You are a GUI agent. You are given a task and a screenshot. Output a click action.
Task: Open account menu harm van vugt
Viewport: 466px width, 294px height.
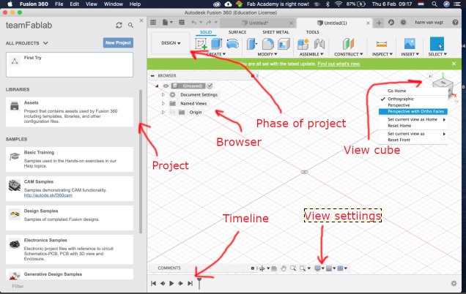[x=429, y=23]
